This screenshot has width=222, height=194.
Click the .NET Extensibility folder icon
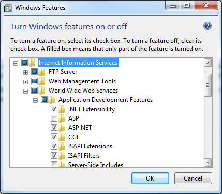click(62, 109)
